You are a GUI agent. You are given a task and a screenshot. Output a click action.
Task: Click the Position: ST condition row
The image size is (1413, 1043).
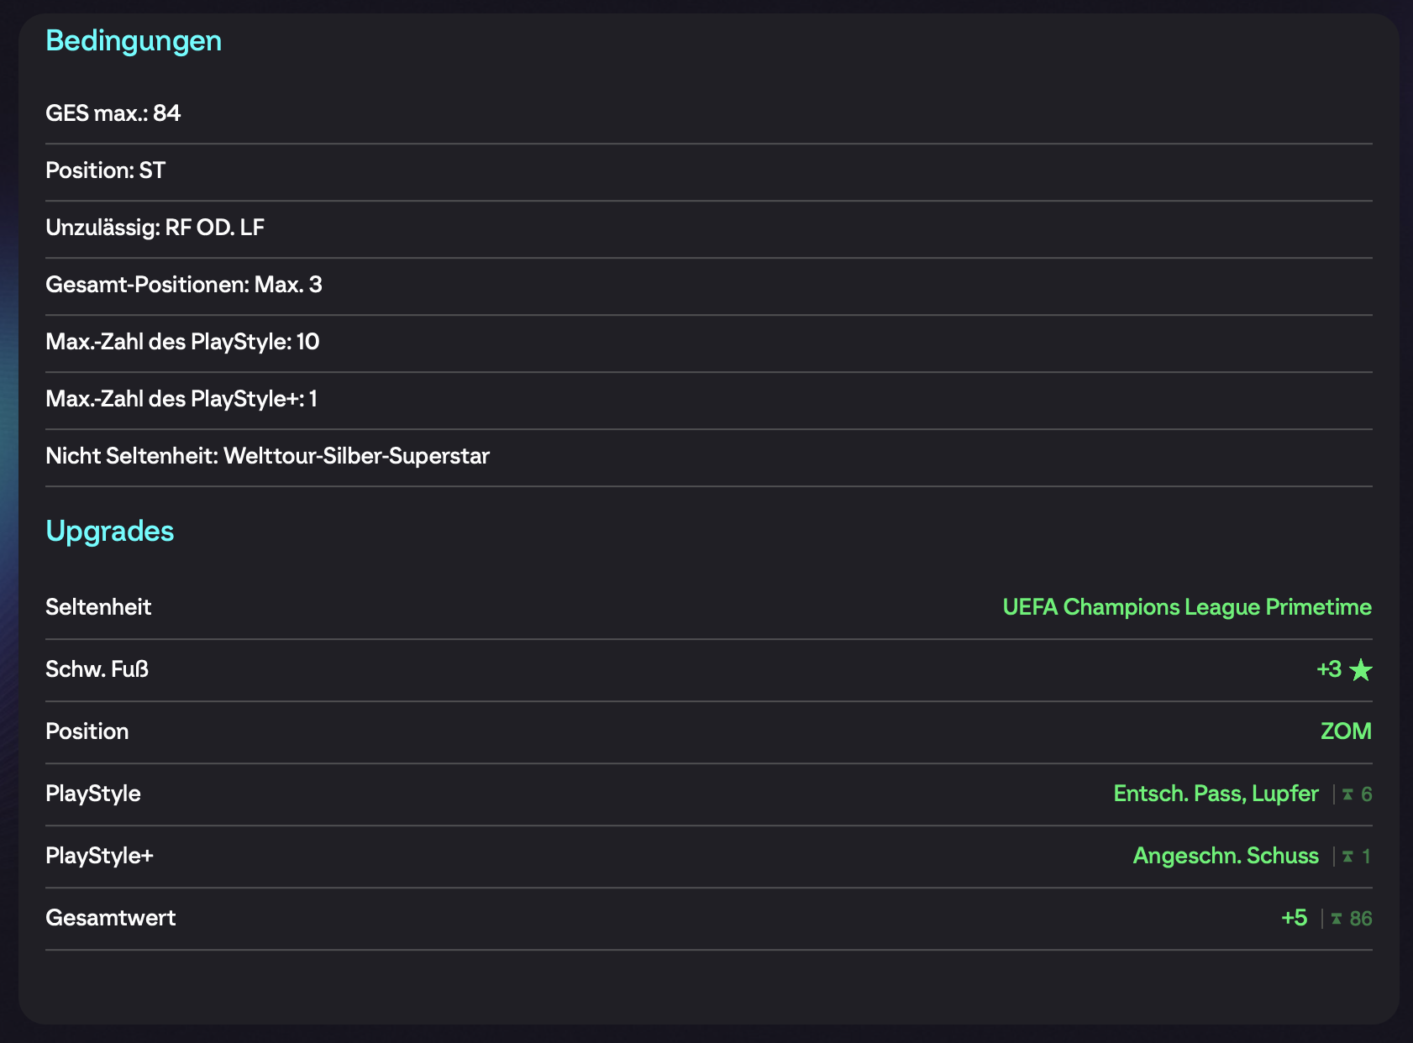tap(106, 170)
